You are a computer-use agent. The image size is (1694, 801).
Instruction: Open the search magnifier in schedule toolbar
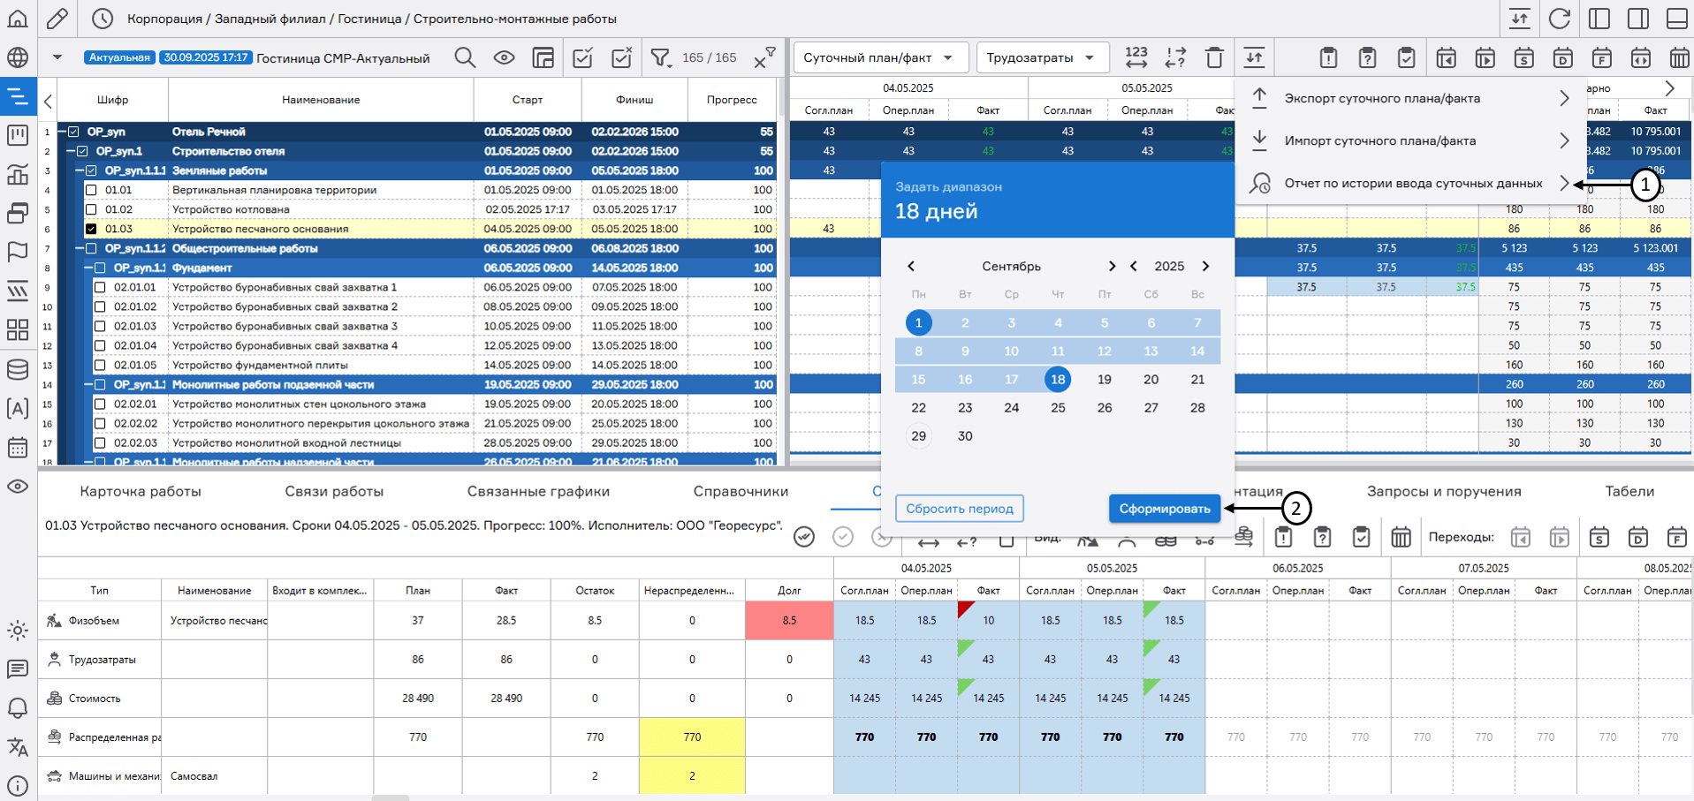pos(465,58)
